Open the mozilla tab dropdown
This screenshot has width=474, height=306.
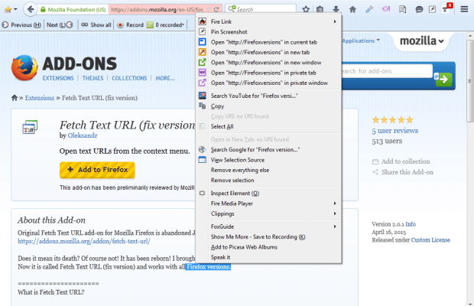[x=422, y=41]
